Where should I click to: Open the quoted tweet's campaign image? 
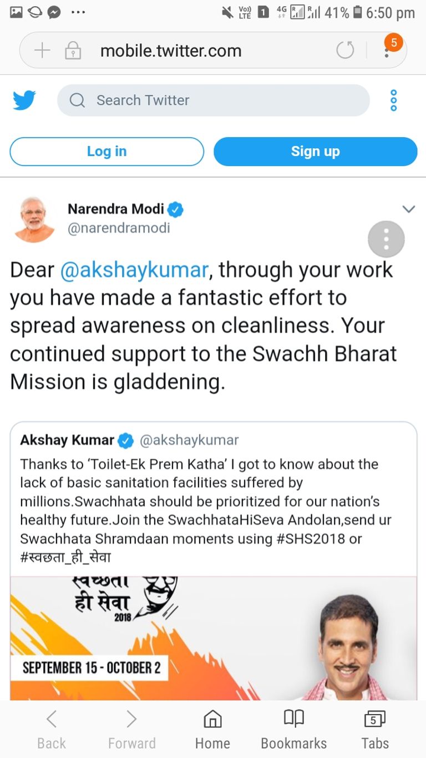pos(214,637)
